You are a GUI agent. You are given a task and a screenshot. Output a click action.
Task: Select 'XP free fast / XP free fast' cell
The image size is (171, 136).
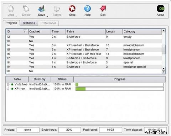pos(84,54)
